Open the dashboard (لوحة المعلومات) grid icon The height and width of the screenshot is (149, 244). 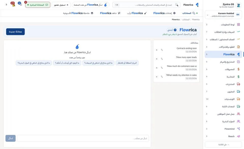click(238, 25)
